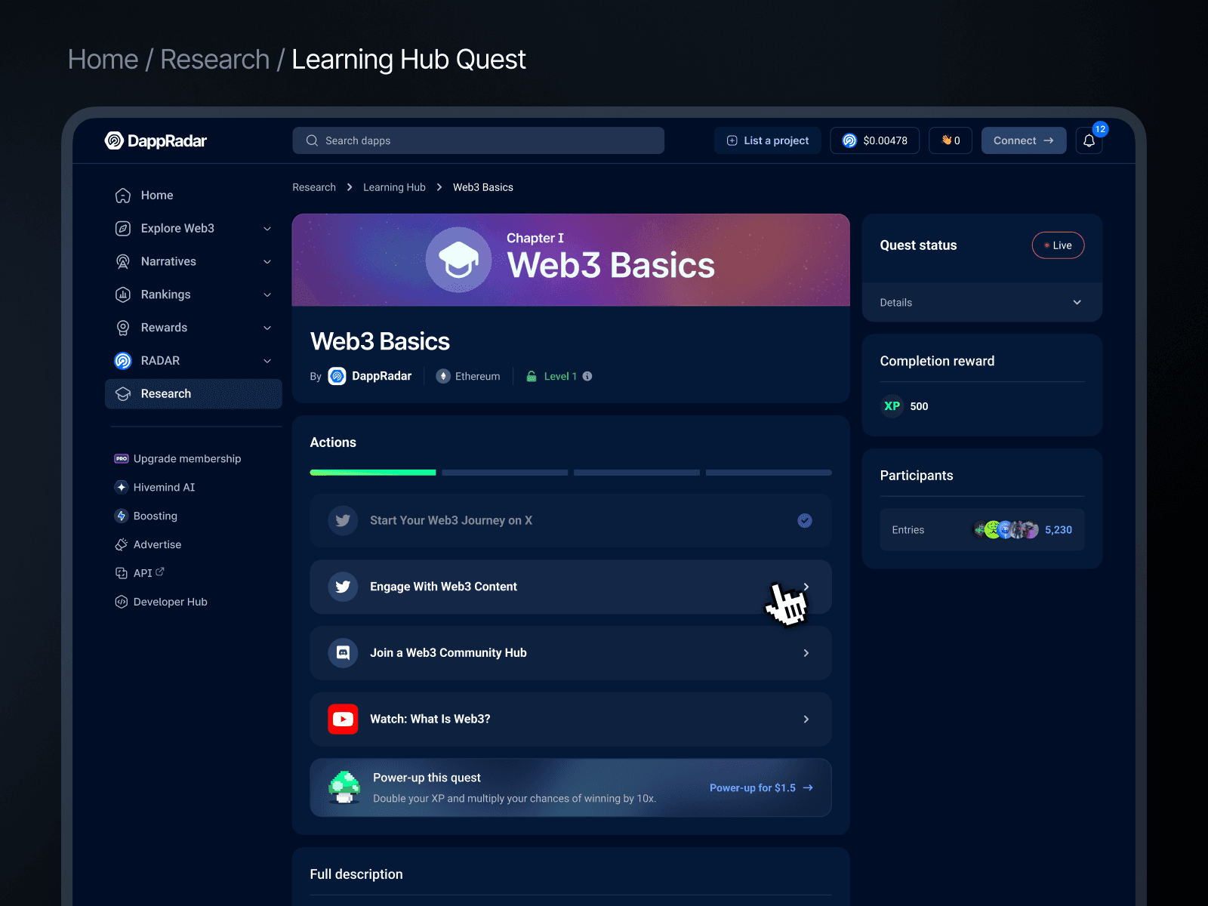Viewport: 1208px width, 906px height.
Task: Go to Learning Hub breadcrumb link
Action: 394,187
